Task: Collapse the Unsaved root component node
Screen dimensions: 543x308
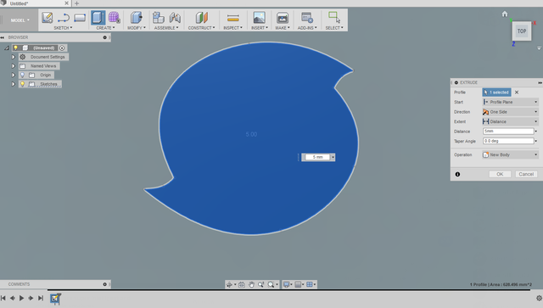Action: point(7,48)
